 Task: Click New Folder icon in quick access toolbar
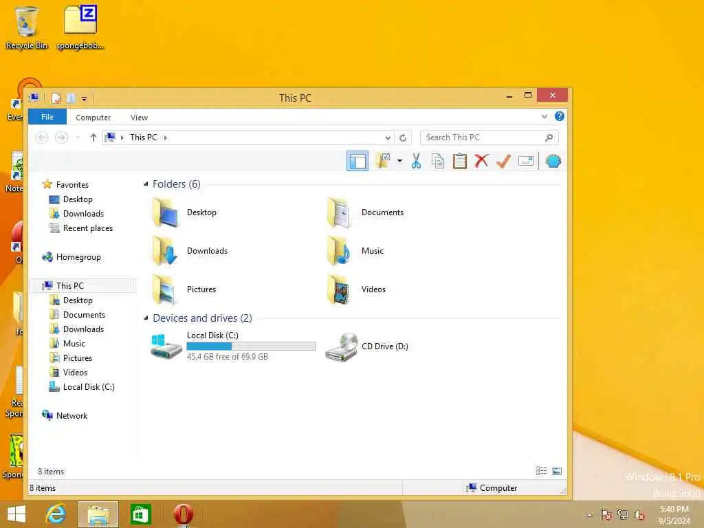point(71,98)
